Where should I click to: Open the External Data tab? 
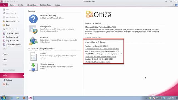coord(31,5)
